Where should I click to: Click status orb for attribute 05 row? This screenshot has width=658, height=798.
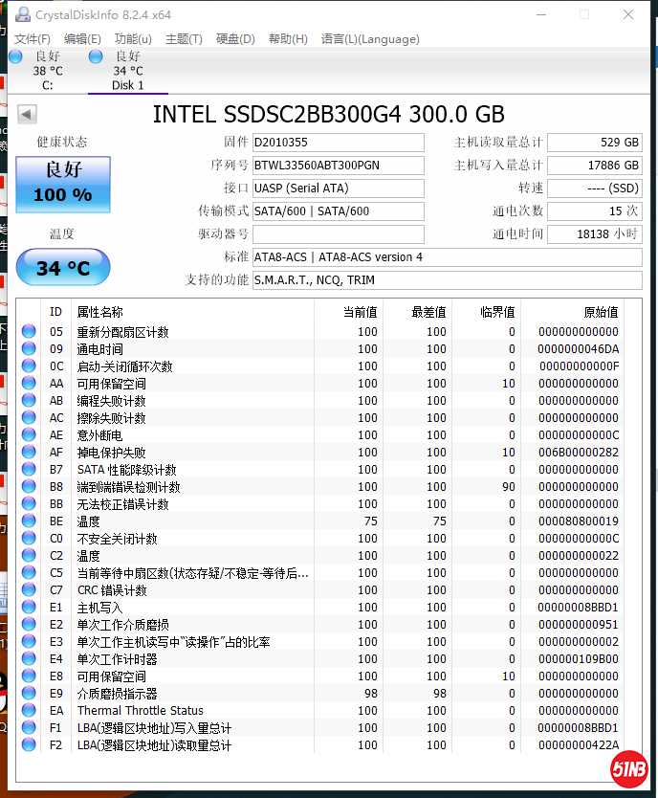pos(29,332)
